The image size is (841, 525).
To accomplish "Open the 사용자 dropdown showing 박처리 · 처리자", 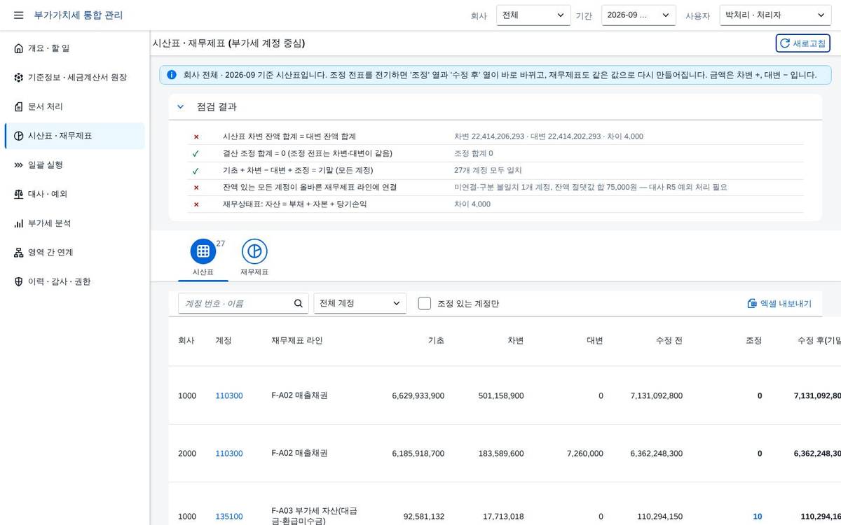I will pyautogui.click(x=775, y=15).
